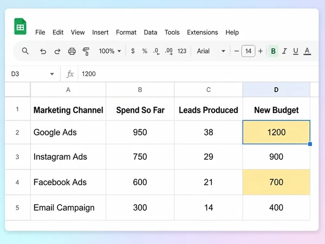Select the Instagram Ads cell
325x244 pixels.
click(x=68, y=157)
